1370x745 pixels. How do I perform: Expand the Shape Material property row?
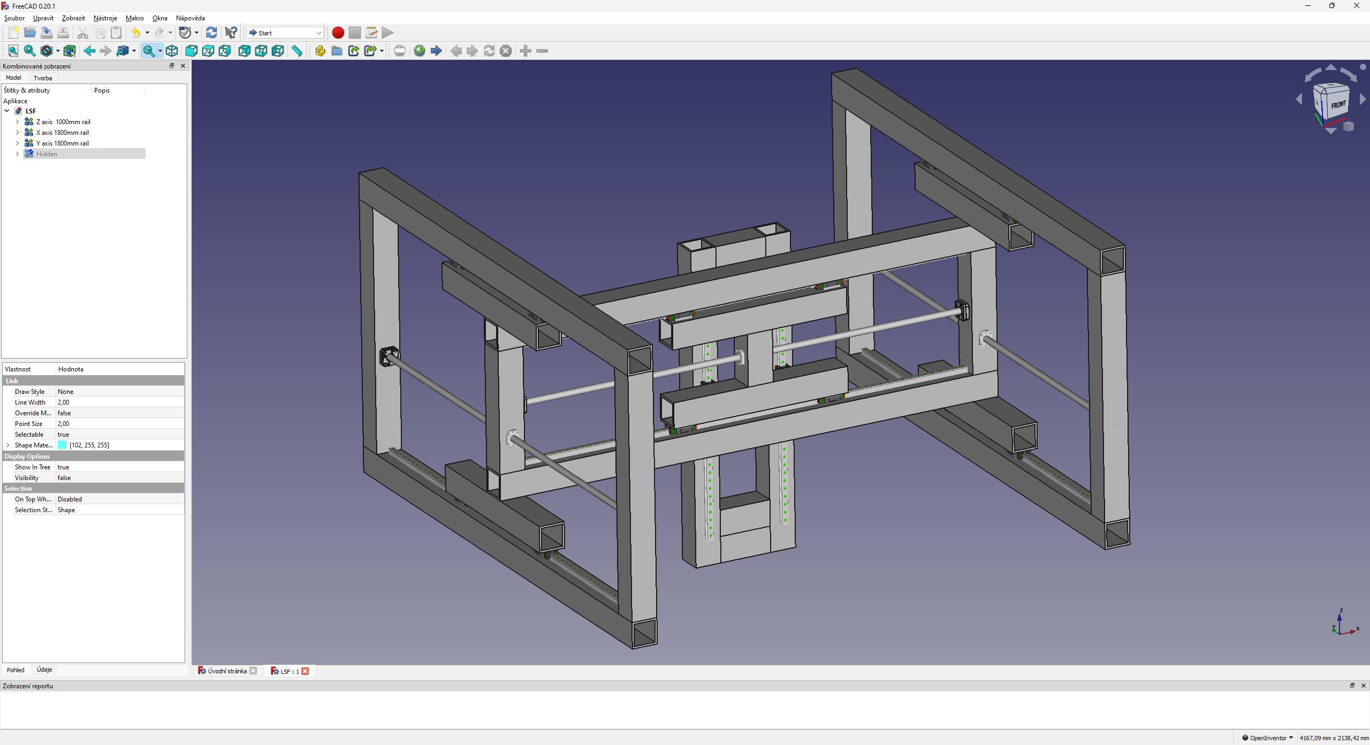tap(8, 445)
